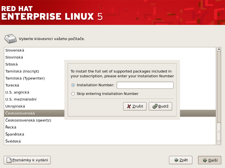Screen dimensions: 225x168
Task: Select Slovenská keyboard layout
Action: click(x=15, y=50)
